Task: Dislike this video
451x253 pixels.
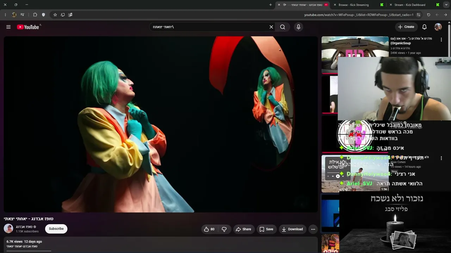Action: (x=224, y=229)
